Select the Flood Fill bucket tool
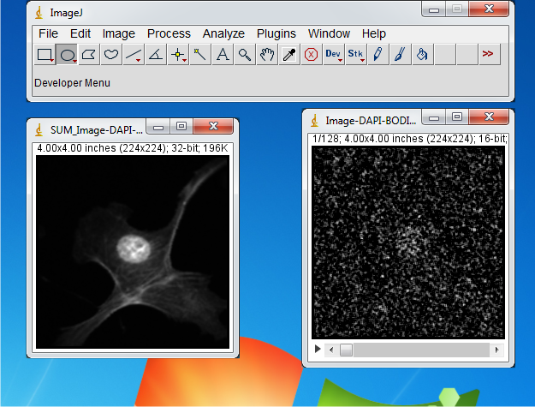 click(x=422, y=54)
